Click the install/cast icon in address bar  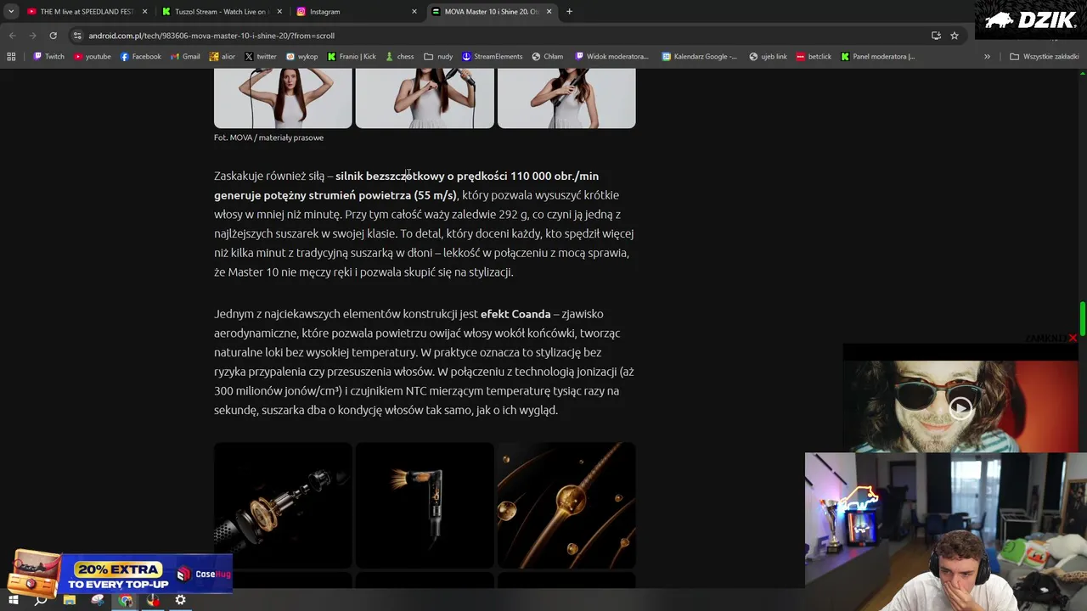(936, 36)
